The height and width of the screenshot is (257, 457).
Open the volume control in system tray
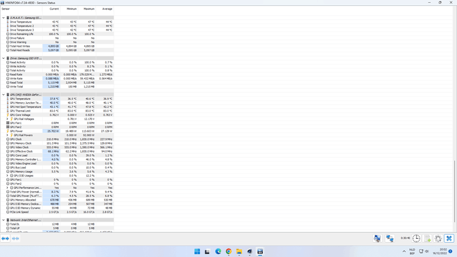pyautogui.click(x=427, y=251)
